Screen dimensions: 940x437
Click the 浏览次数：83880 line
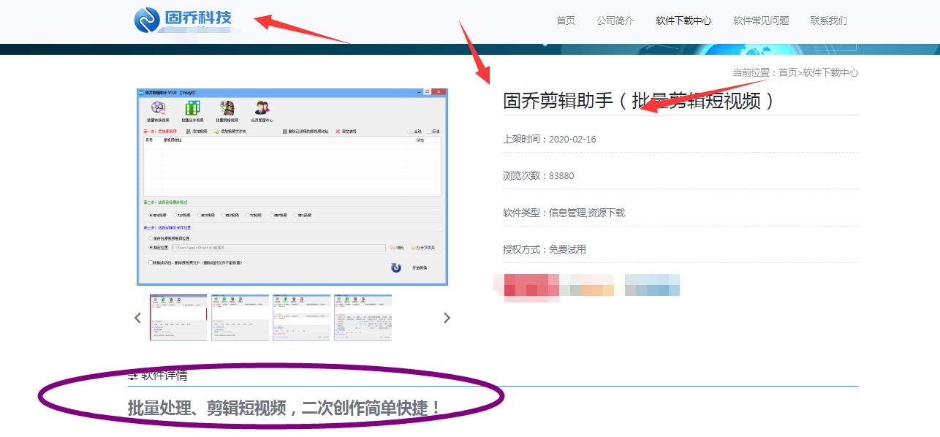(x=539, y=175)
